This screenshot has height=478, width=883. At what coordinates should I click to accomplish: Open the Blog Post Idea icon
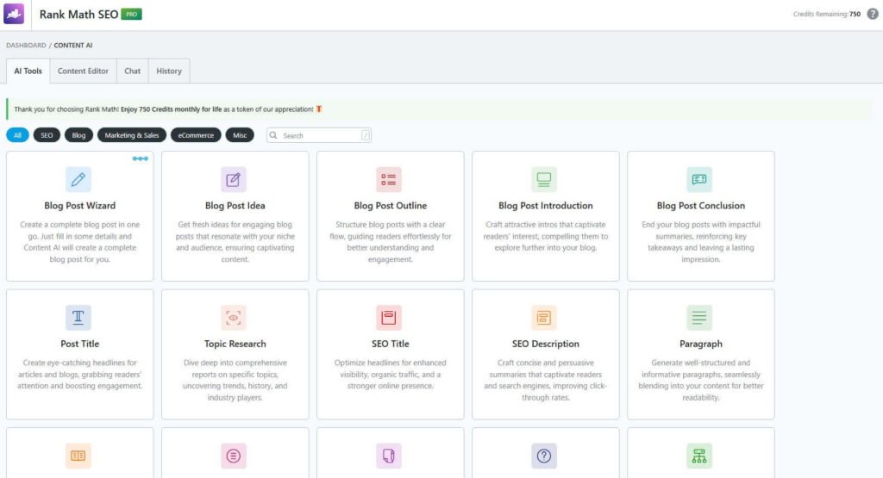click(x=234, y=179)
